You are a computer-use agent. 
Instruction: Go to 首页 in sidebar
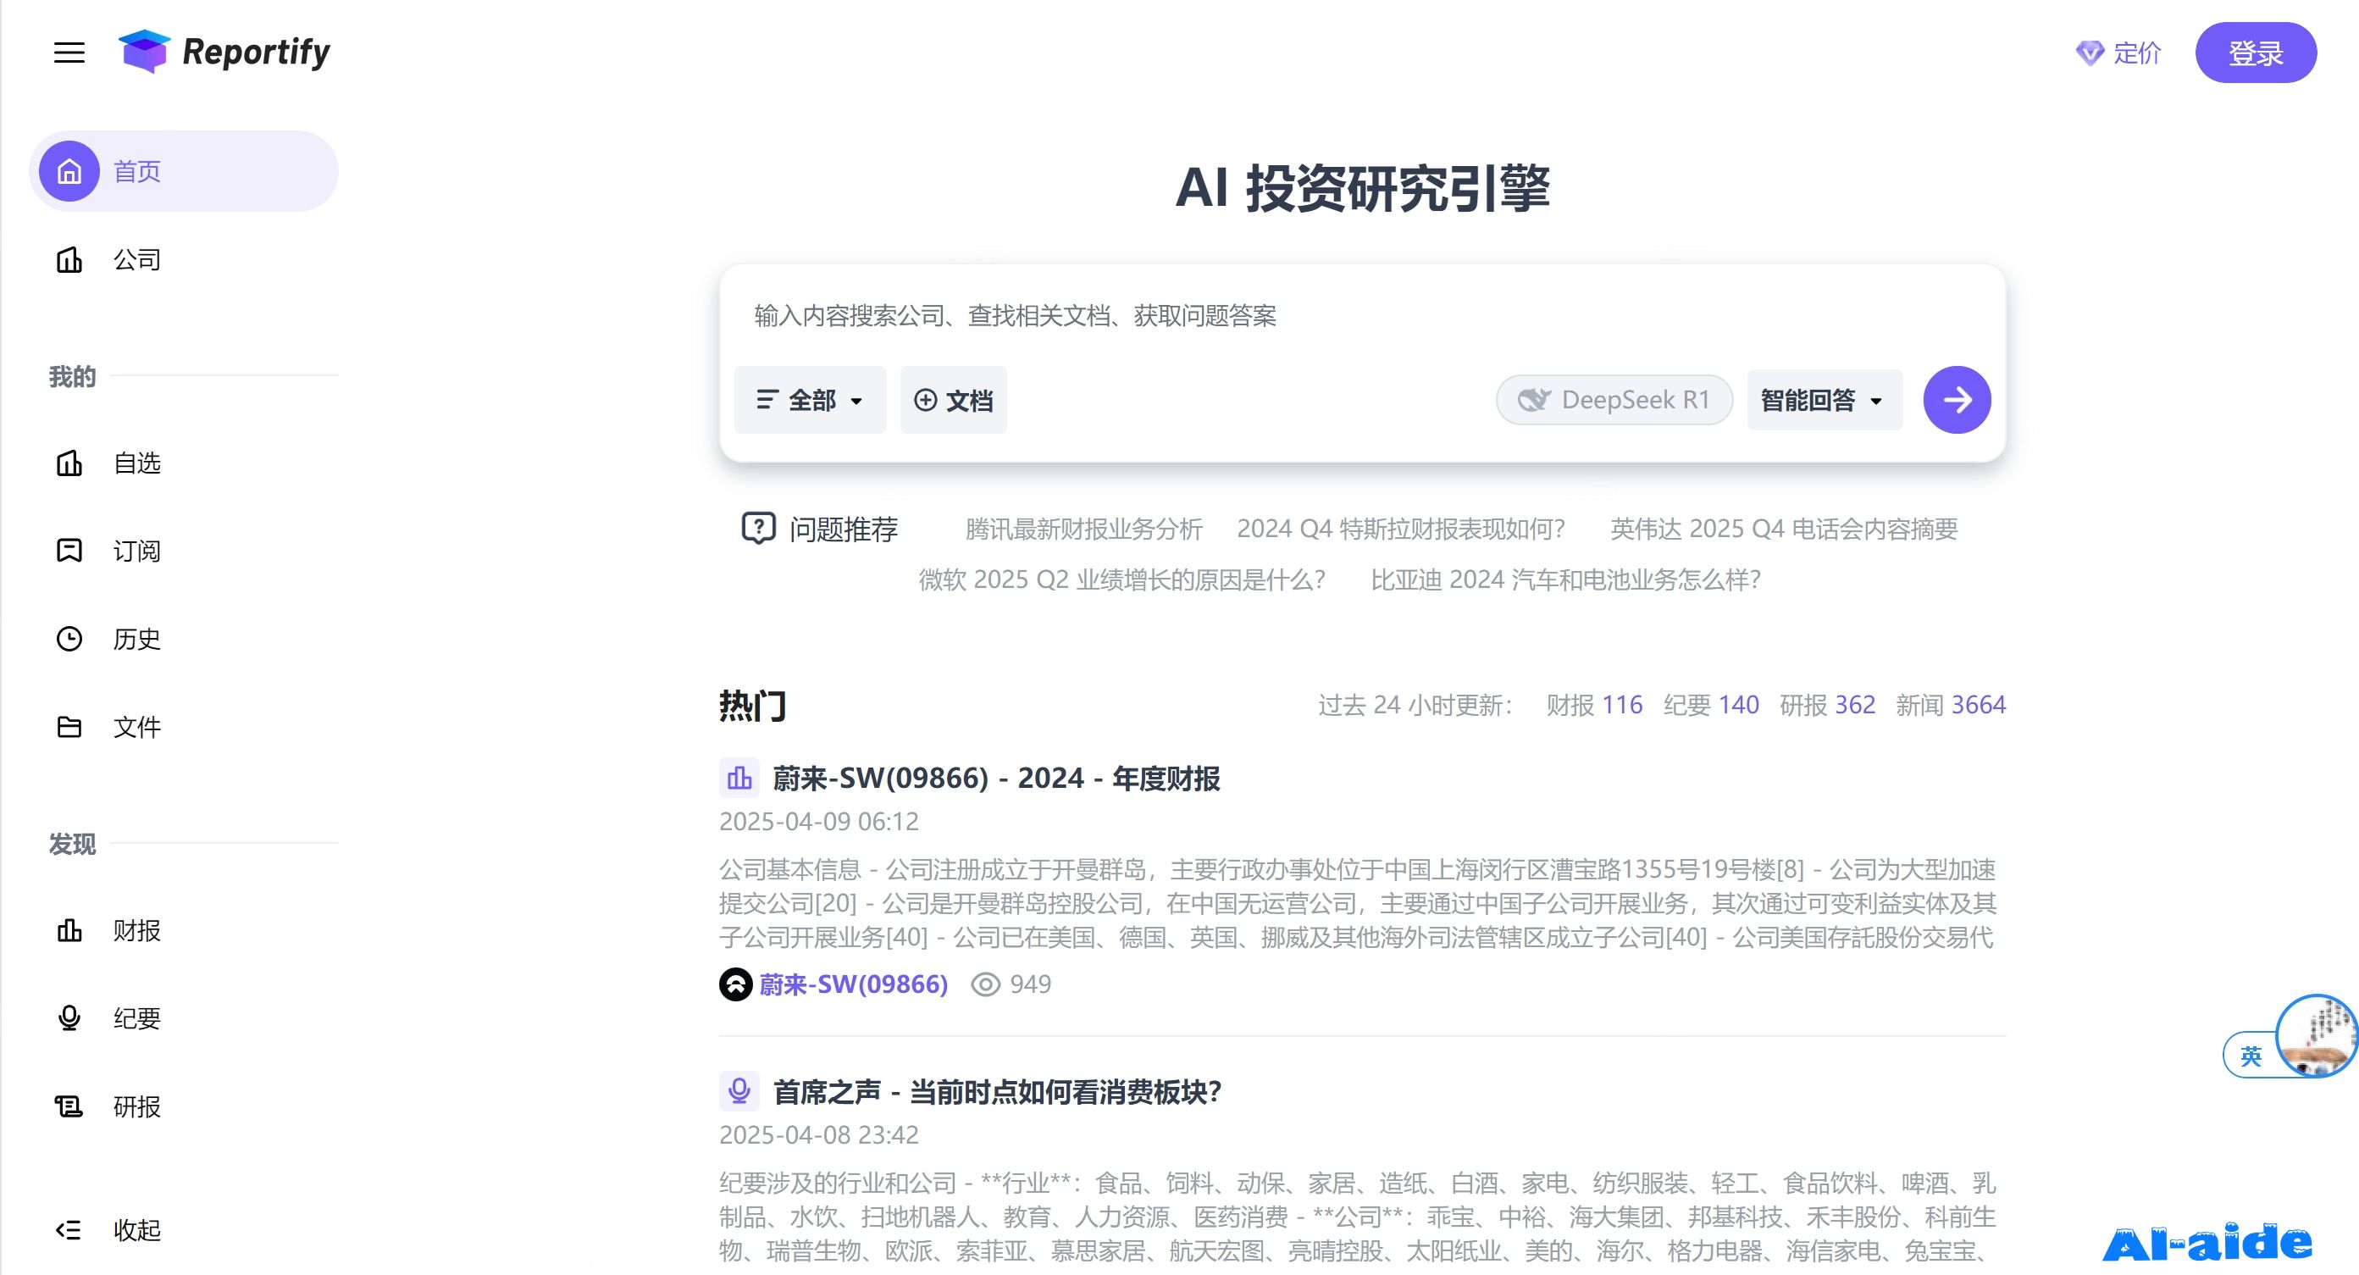tap(184, 171)
